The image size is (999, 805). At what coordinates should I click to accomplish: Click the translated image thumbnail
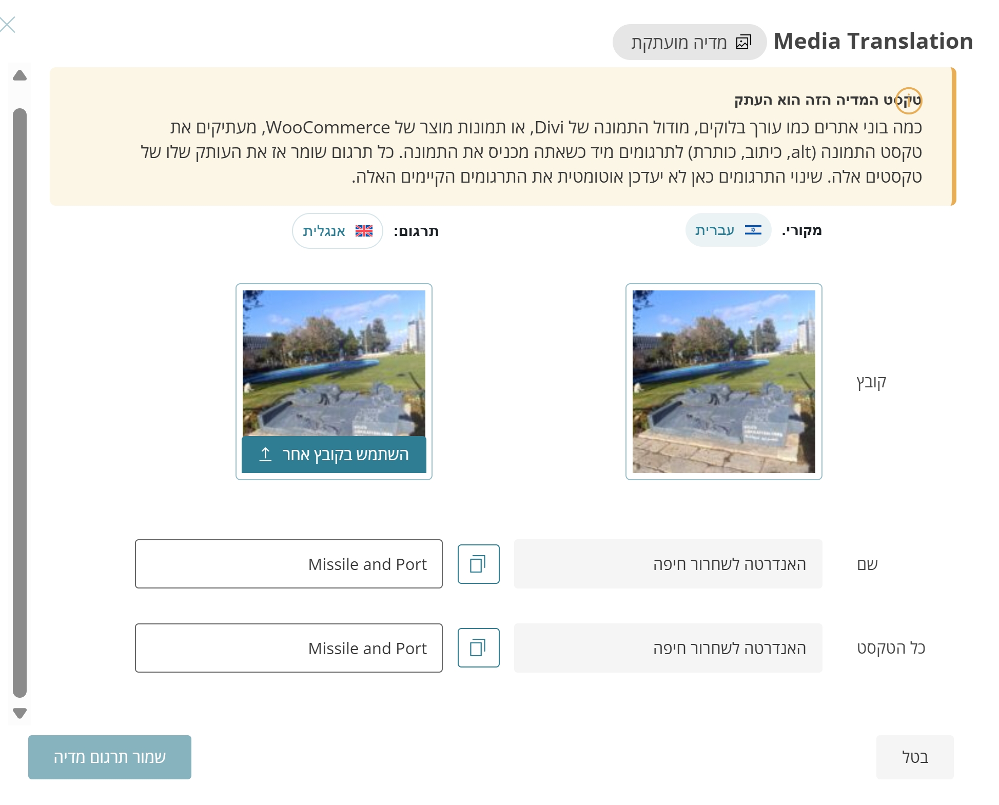point(334,362)
